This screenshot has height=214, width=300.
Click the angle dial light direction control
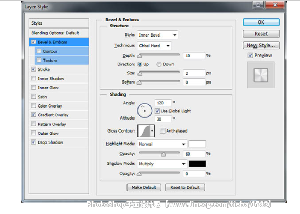(x=144, y=111)
